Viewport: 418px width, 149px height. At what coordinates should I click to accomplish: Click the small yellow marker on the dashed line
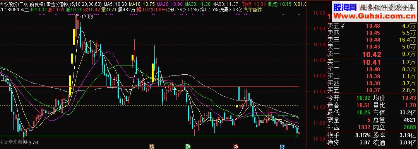[236, 106]
